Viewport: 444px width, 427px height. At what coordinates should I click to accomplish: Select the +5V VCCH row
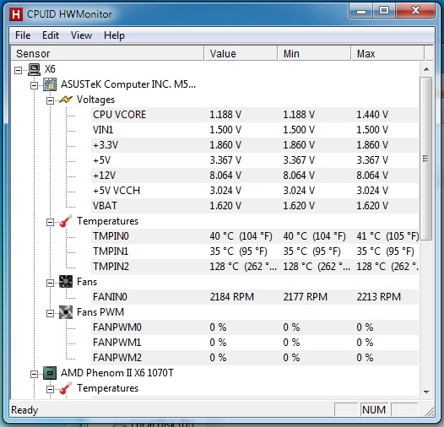pos(255,191)
